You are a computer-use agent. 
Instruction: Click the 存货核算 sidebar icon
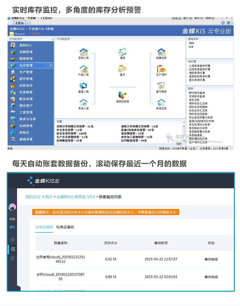tap(13, 92)
